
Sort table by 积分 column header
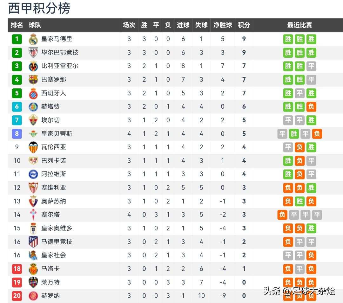point(244,25)
